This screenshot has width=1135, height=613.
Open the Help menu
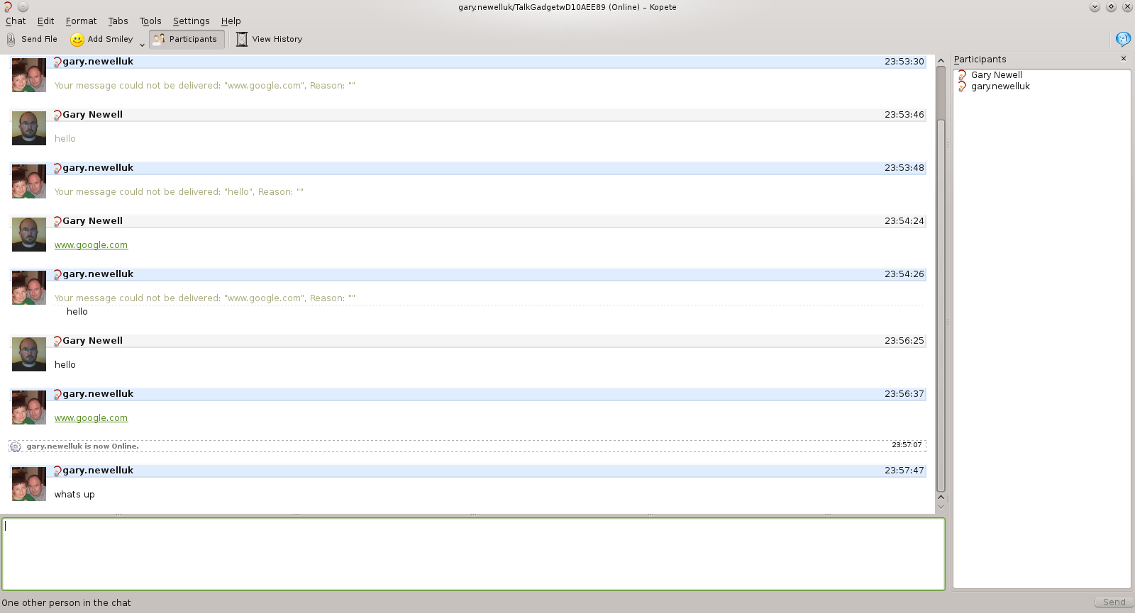[231, 21]
